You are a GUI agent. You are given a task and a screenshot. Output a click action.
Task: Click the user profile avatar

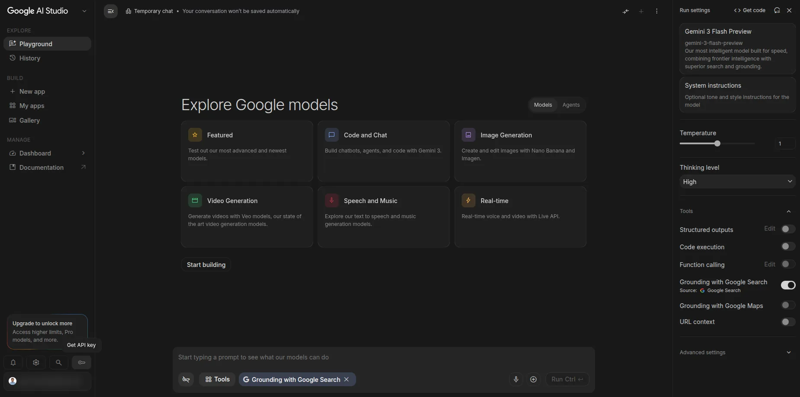point(13,381)
